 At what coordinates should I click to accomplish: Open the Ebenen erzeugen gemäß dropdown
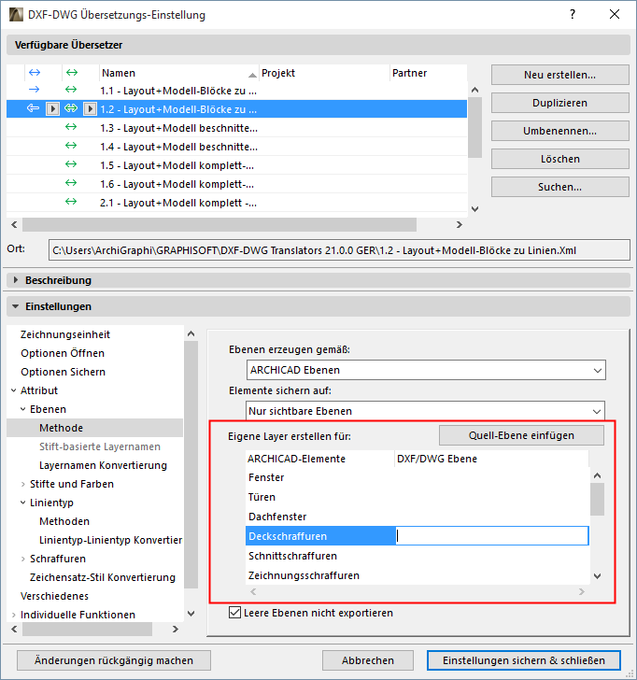[426, 370]
